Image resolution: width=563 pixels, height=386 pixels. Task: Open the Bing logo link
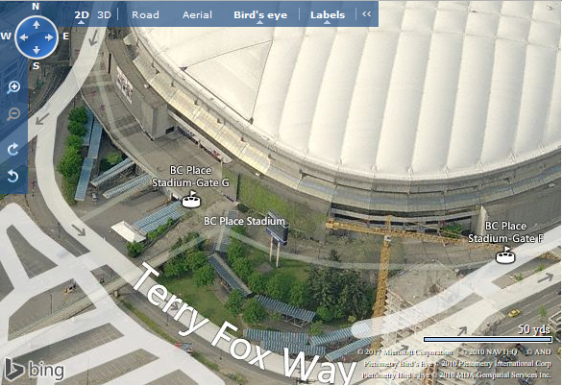click(x=35, y=370)
